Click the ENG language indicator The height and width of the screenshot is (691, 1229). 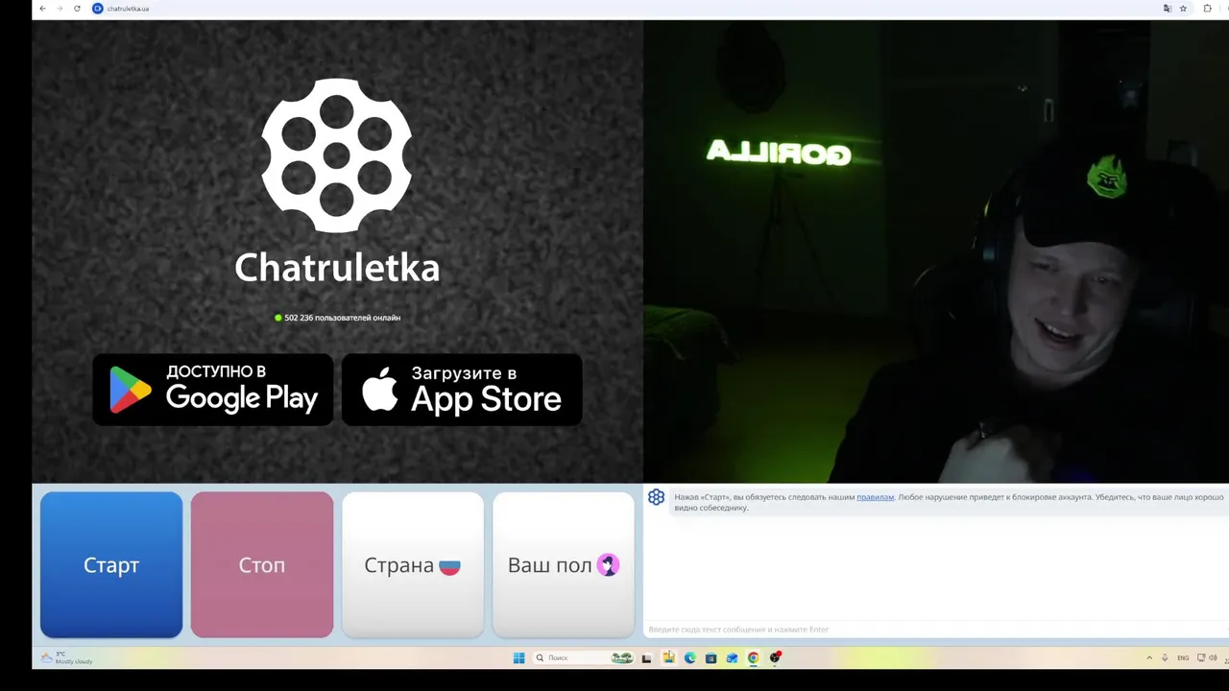(x=1183, y=657)
